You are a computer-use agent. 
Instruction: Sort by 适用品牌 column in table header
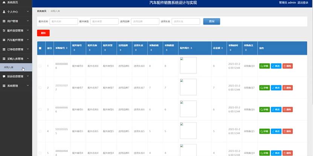121,50
